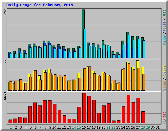168x131 pixels.
Task: Click day label "4" on the x-axis
Action: coord(26,127)
